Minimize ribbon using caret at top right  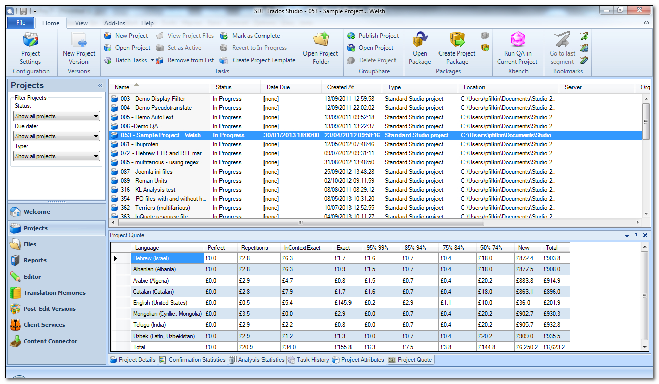pyautogui.click(x=646, y=23)
